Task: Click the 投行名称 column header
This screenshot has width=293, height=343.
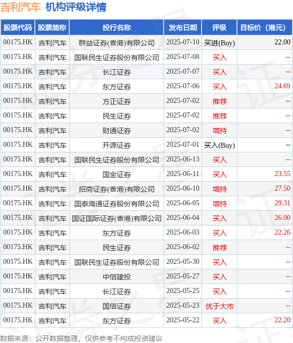Action: 117,28
